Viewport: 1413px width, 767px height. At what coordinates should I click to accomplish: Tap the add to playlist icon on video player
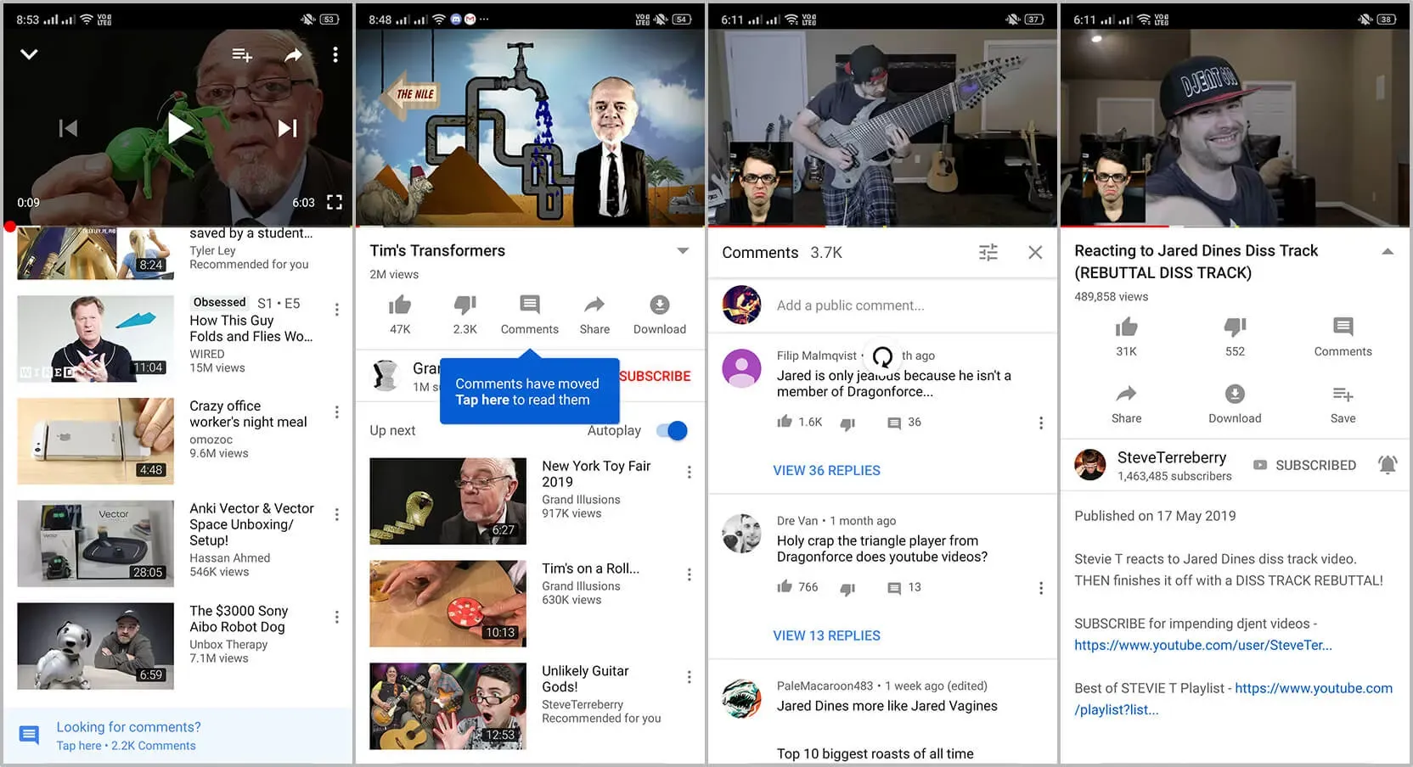(x=242, y=55)
